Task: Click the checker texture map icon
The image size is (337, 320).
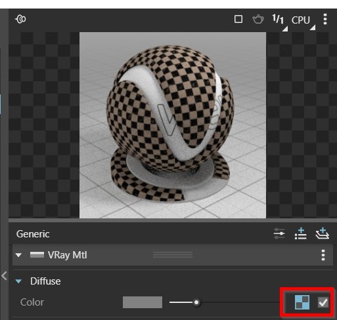Action: click(x=302, y=302)
